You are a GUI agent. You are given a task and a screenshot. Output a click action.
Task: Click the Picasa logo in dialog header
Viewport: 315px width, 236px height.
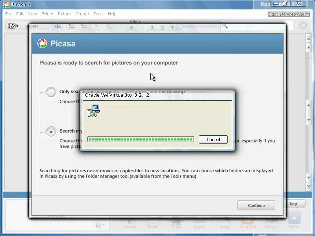[42, 43]
